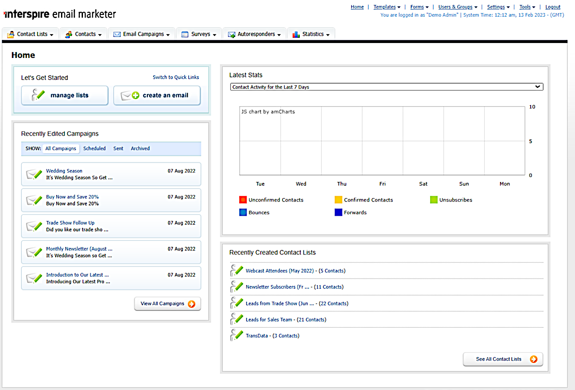Expand the Users & Groups menu
Image resolution: width=575 pixels, height=390 pixels.
click(458, 7)
